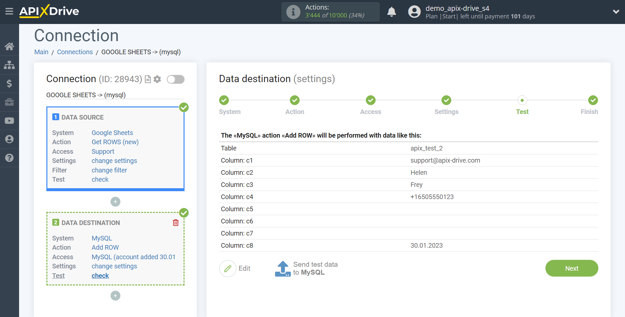Open the Get ROWS (new) action link

pyautogui.click(x=115, y=142)
